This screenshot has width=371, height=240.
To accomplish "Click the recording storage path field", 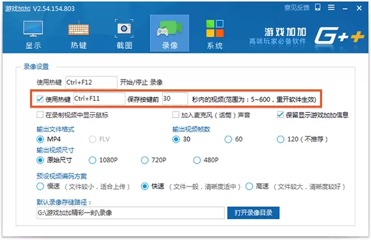I will coord(131,213).
